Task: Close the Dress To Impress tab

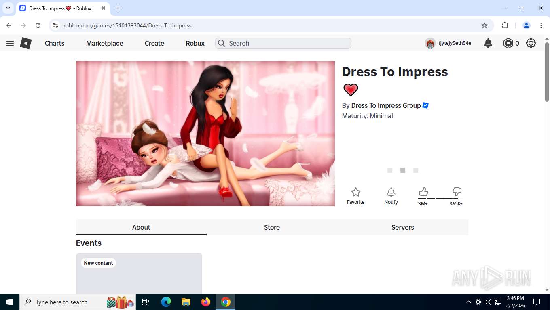Action: point(104,8)
